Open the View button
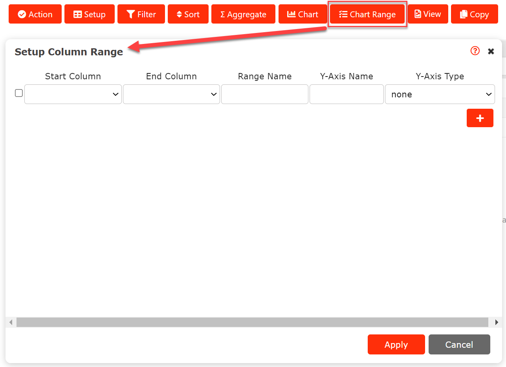Image resolution: width=506 pixels, height=367 pixels. (x=427, y=15)
